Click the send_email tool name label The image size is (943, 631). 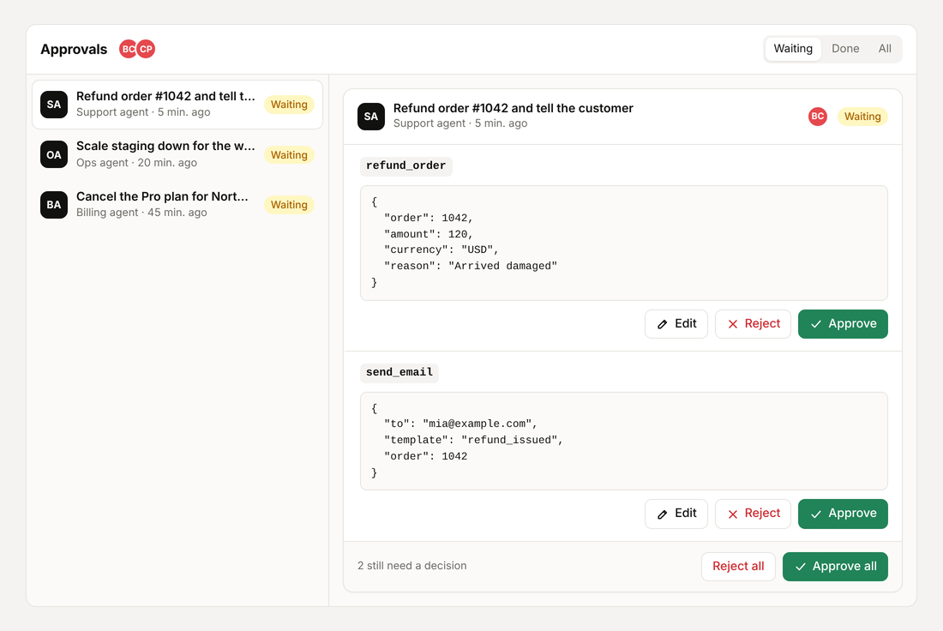[x=399, y=372]
